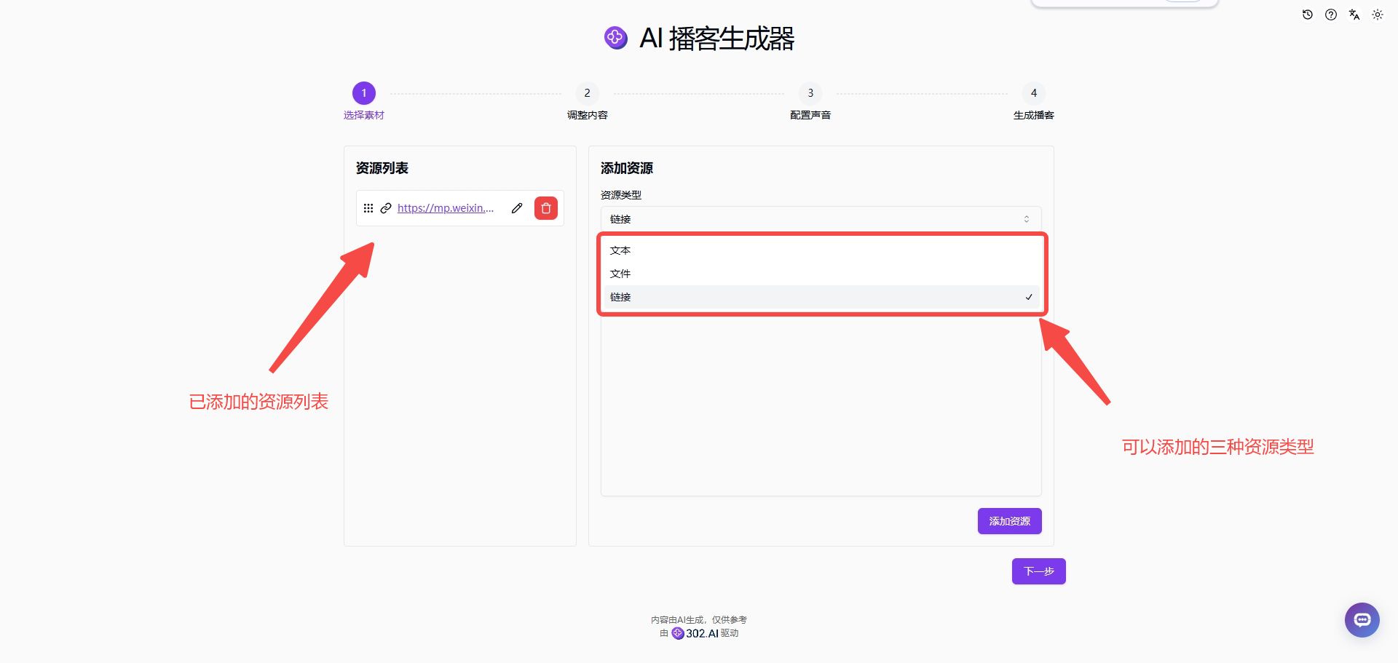Click the help question mark icon
This screenshot has width=1398, height=663.
pos(1331,15)
